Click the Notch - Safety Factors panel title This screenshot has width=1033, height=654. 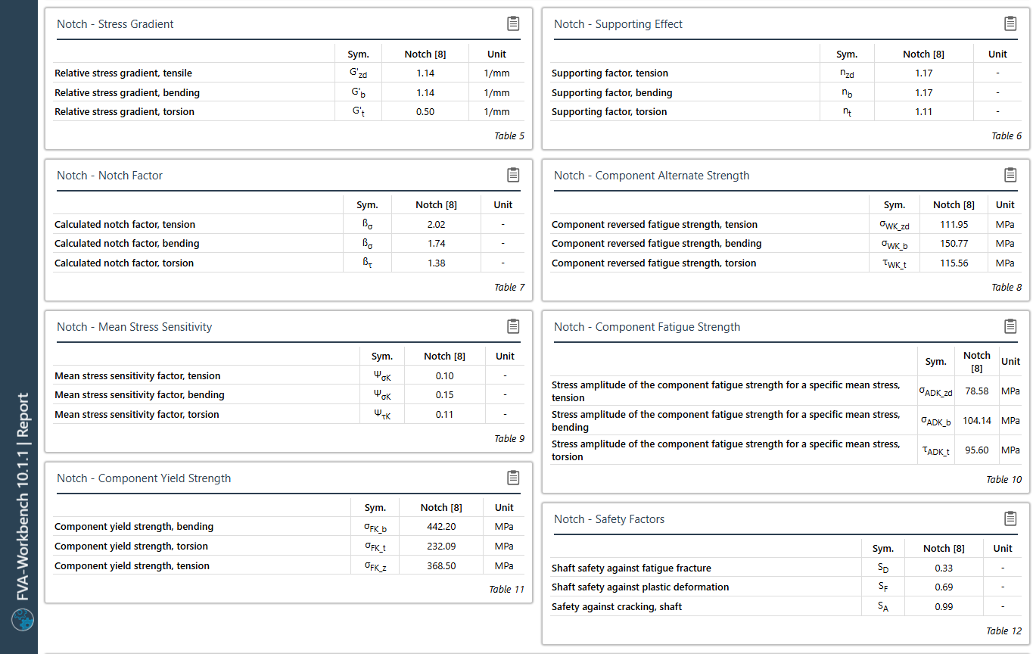pyautogui.click(x=609, y=519)
